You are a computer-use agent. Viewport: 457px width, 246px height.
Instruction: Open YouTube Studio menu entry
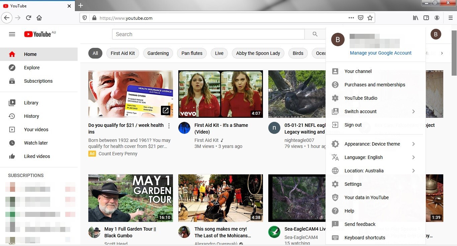click(x=361, y=98)
